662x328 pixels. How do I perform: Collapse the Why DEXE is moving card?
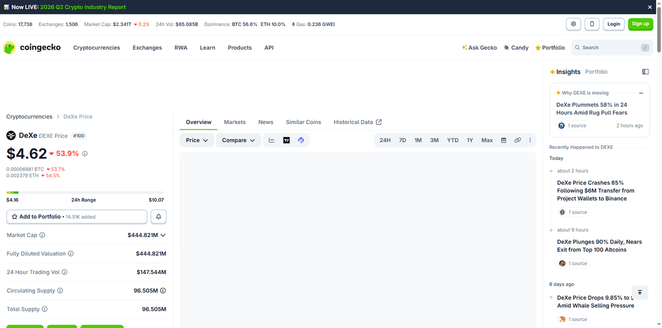(x=641, y=93)
